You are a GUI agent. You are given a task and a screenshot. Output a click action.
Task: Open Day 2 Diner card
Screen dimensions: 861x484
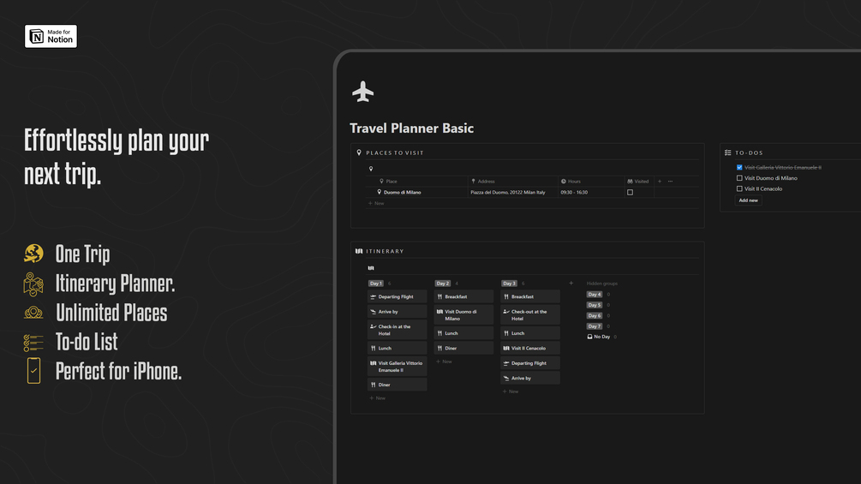pos(464,349)
